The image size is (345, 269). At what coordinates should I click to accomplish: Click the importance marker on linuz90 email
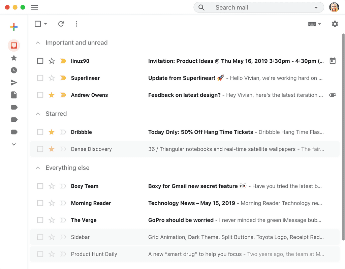point(63,61)
